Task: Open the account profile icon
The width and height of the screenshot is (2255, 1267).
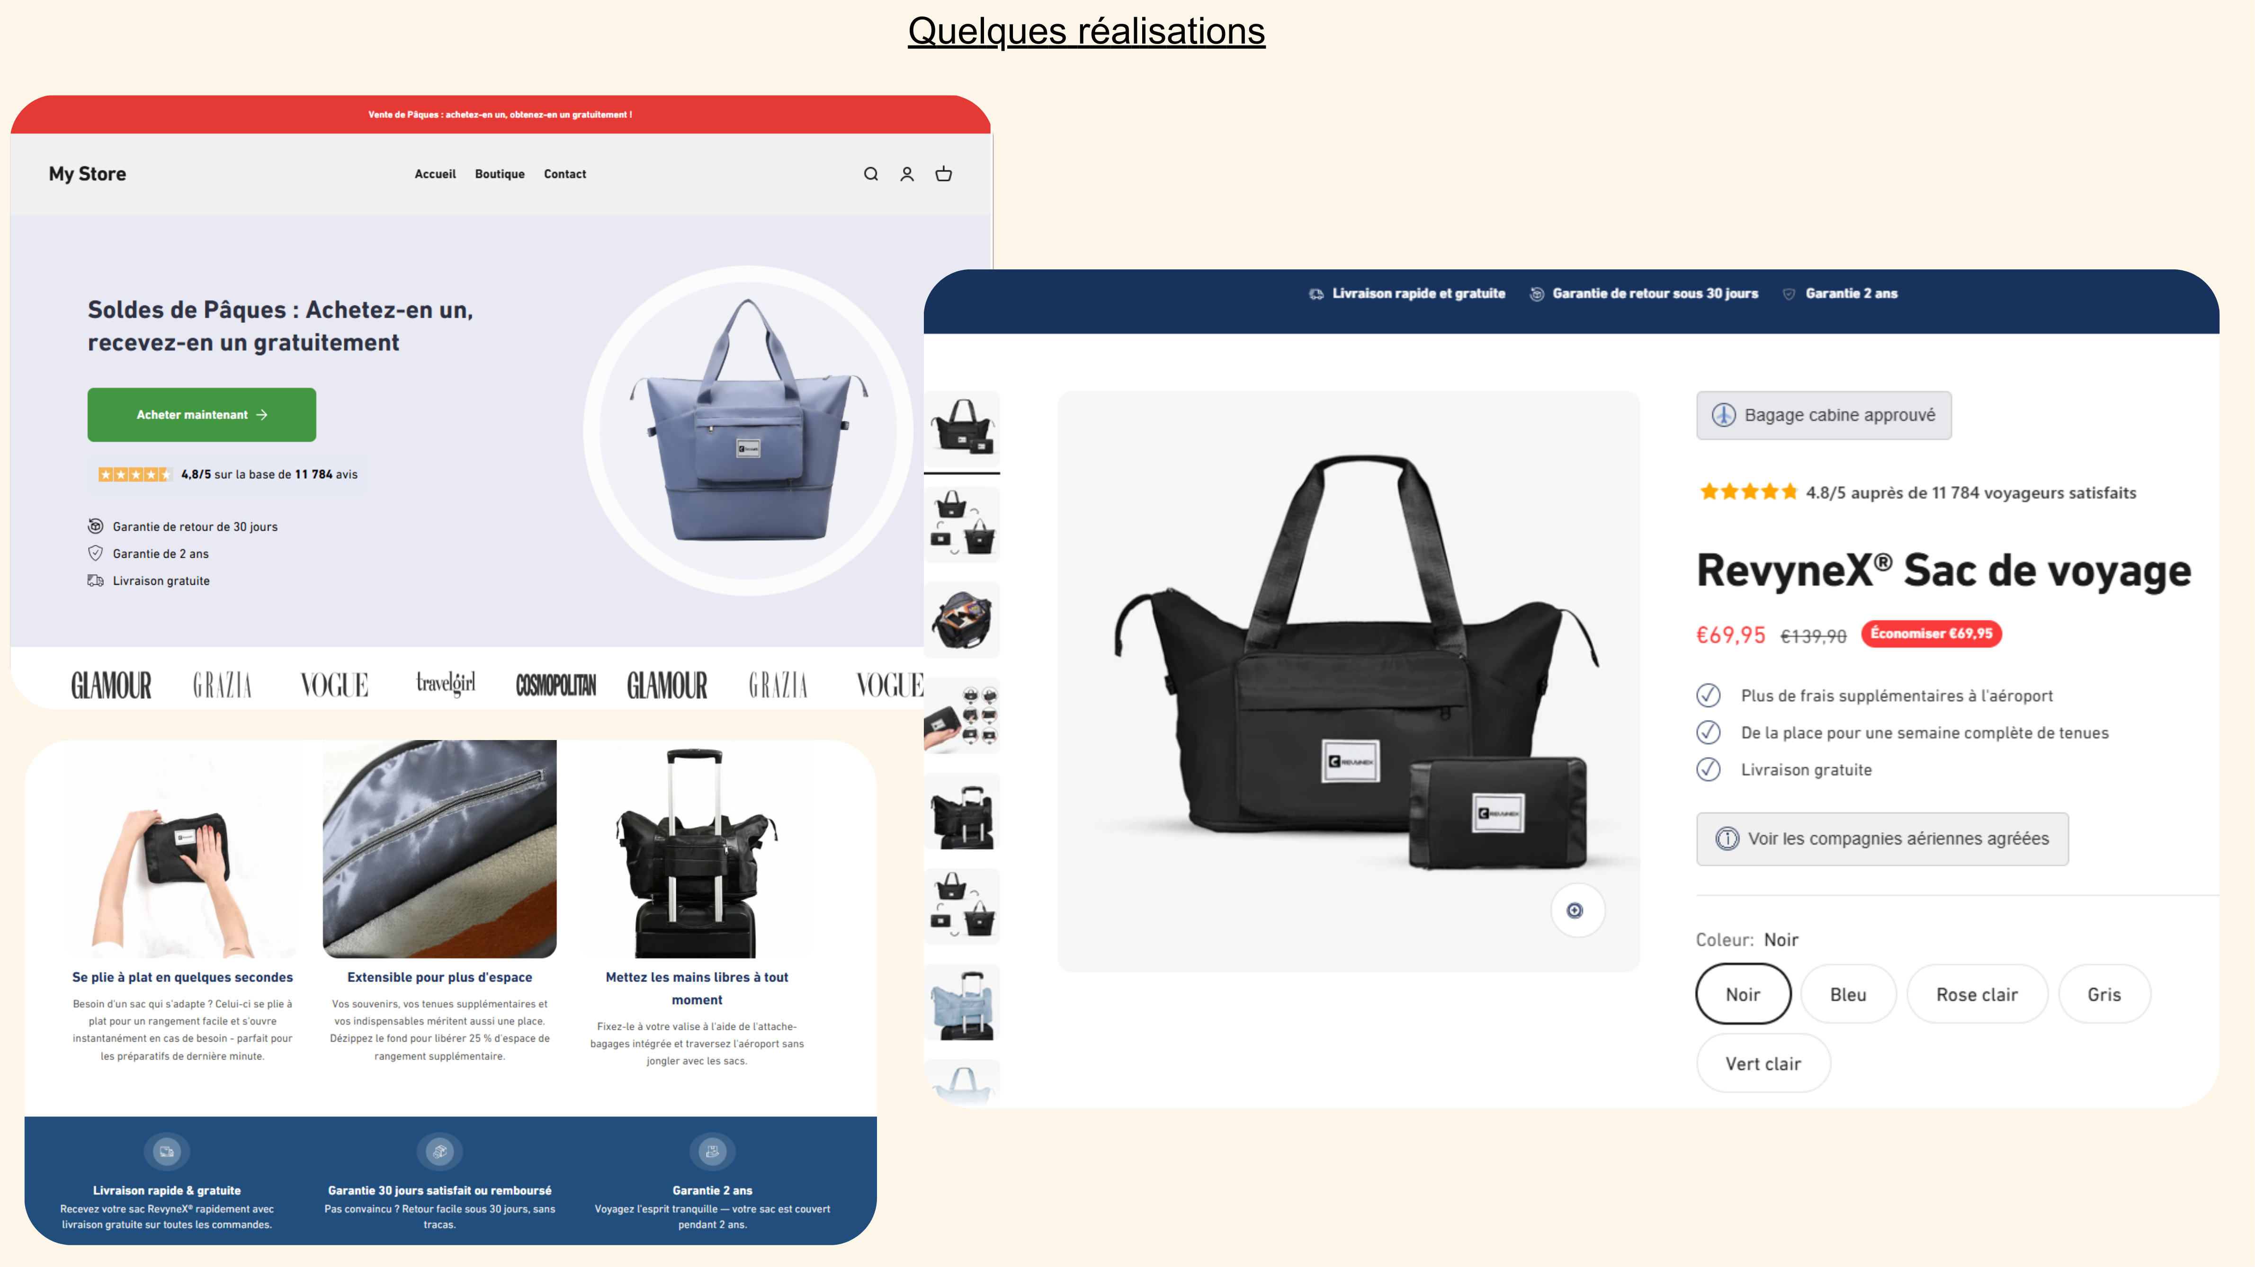Action: (907, 174)
